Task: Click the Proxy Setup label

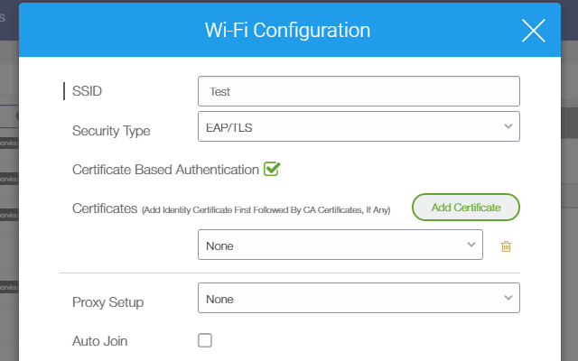Action: [x=108, y=302]
